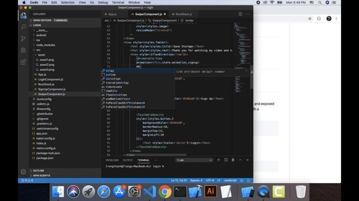Open the Terminal menu in the menu bar
359x201 pixels.
[118, 2]
